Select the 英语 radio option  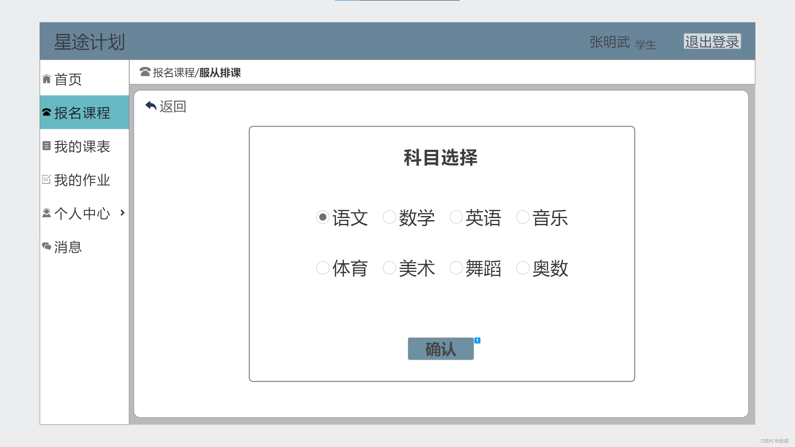click(456, 217)
